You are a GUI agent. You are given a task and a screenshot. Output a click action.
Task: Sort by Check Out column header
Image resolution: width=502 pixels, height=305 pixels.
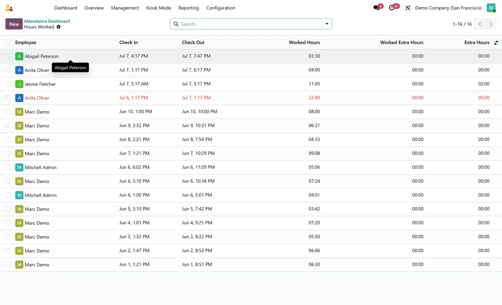click(x=193, y=42)
